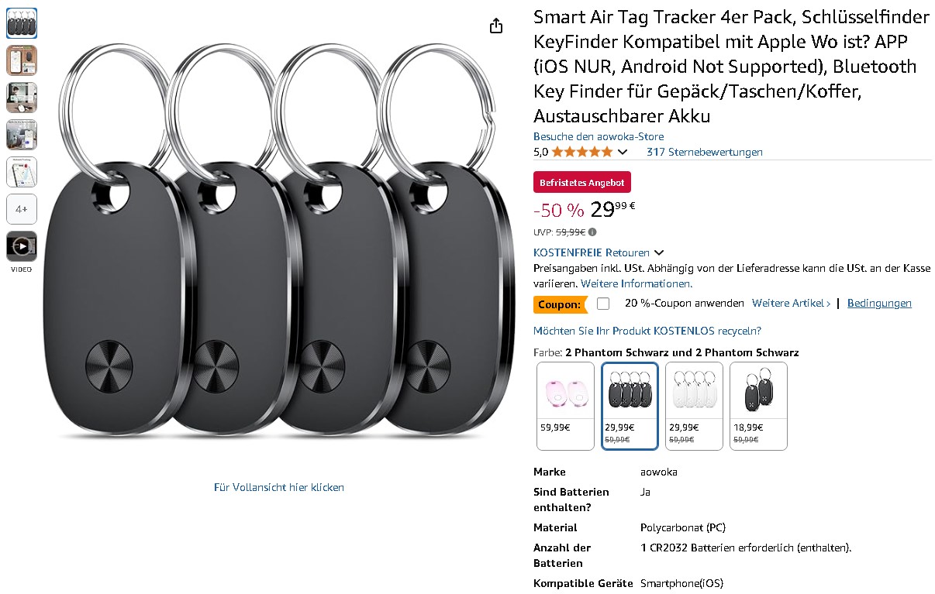Screen dimensions: 935x594
Task: Show more images via the 4+ thumbnail
Action: (x=22, y=209)
